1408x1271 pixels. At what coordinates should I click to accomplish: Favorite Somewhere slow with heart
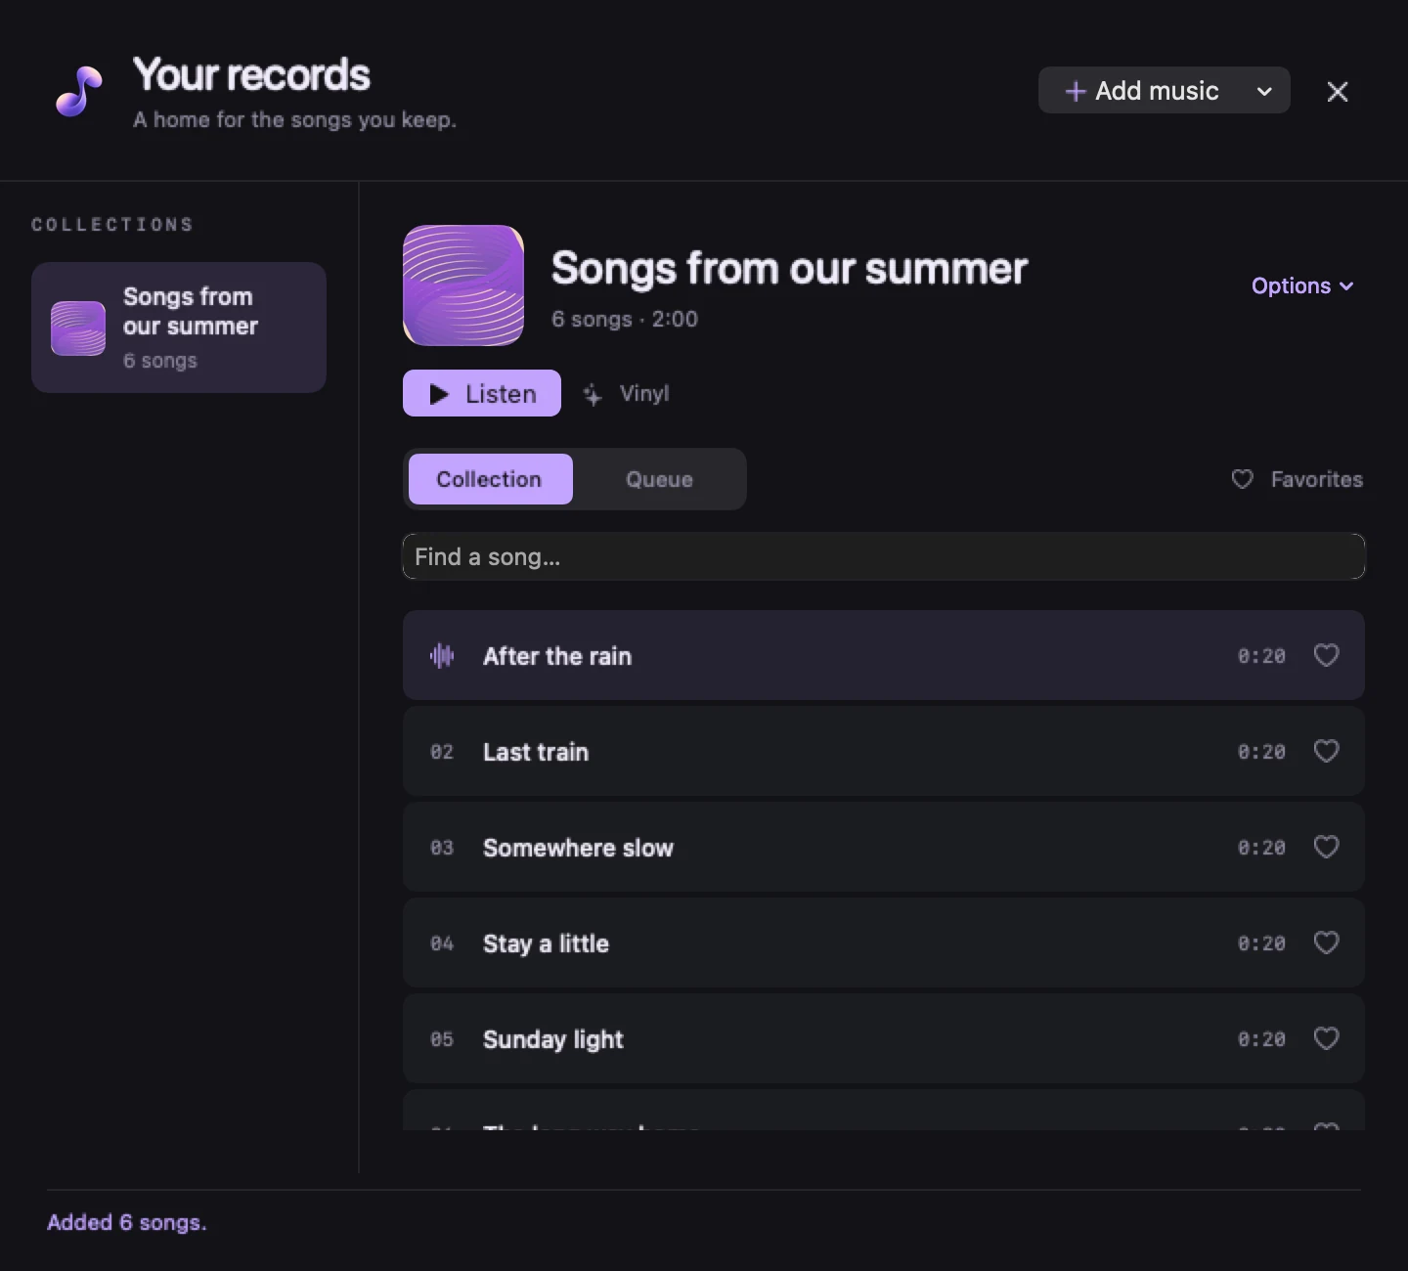tap(1326, 847)
